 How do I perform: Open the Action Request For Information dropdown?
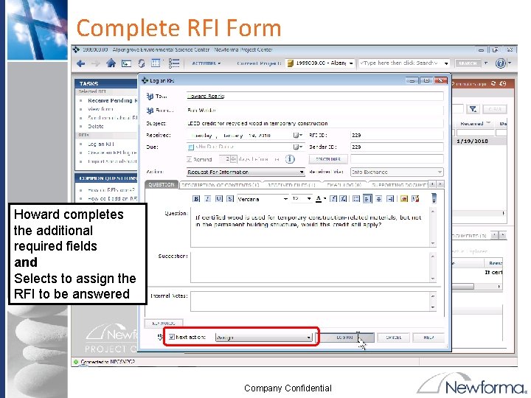pyautogui.click(x=246, y=172)
